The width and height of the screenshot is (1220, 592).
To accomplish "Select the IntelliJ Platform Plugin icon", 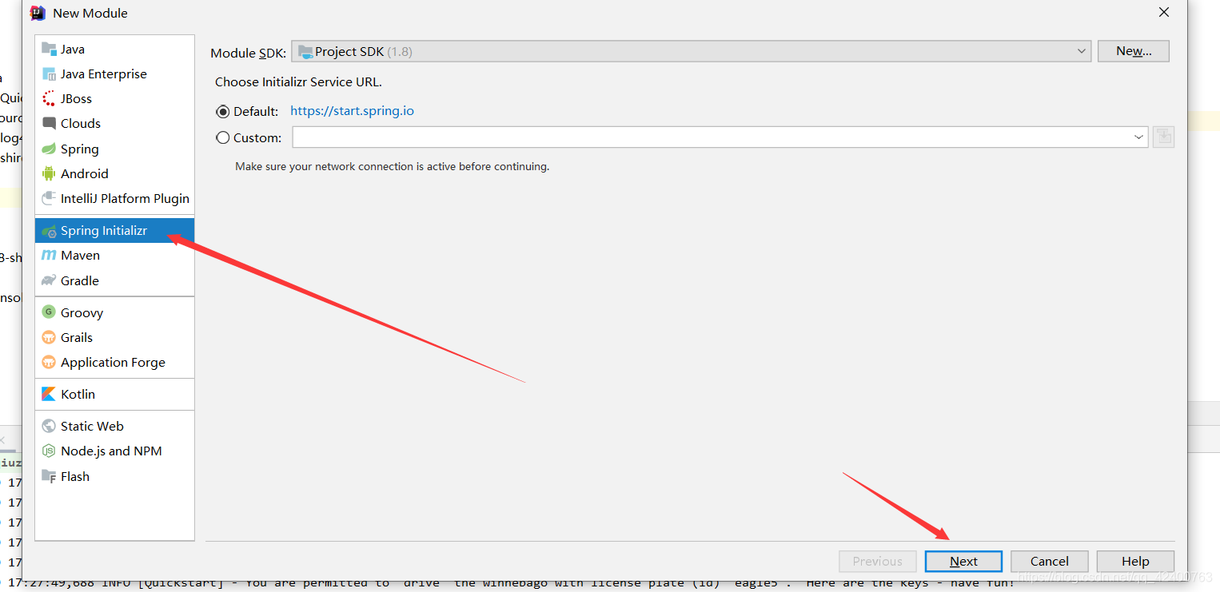I will coord(50,198).
